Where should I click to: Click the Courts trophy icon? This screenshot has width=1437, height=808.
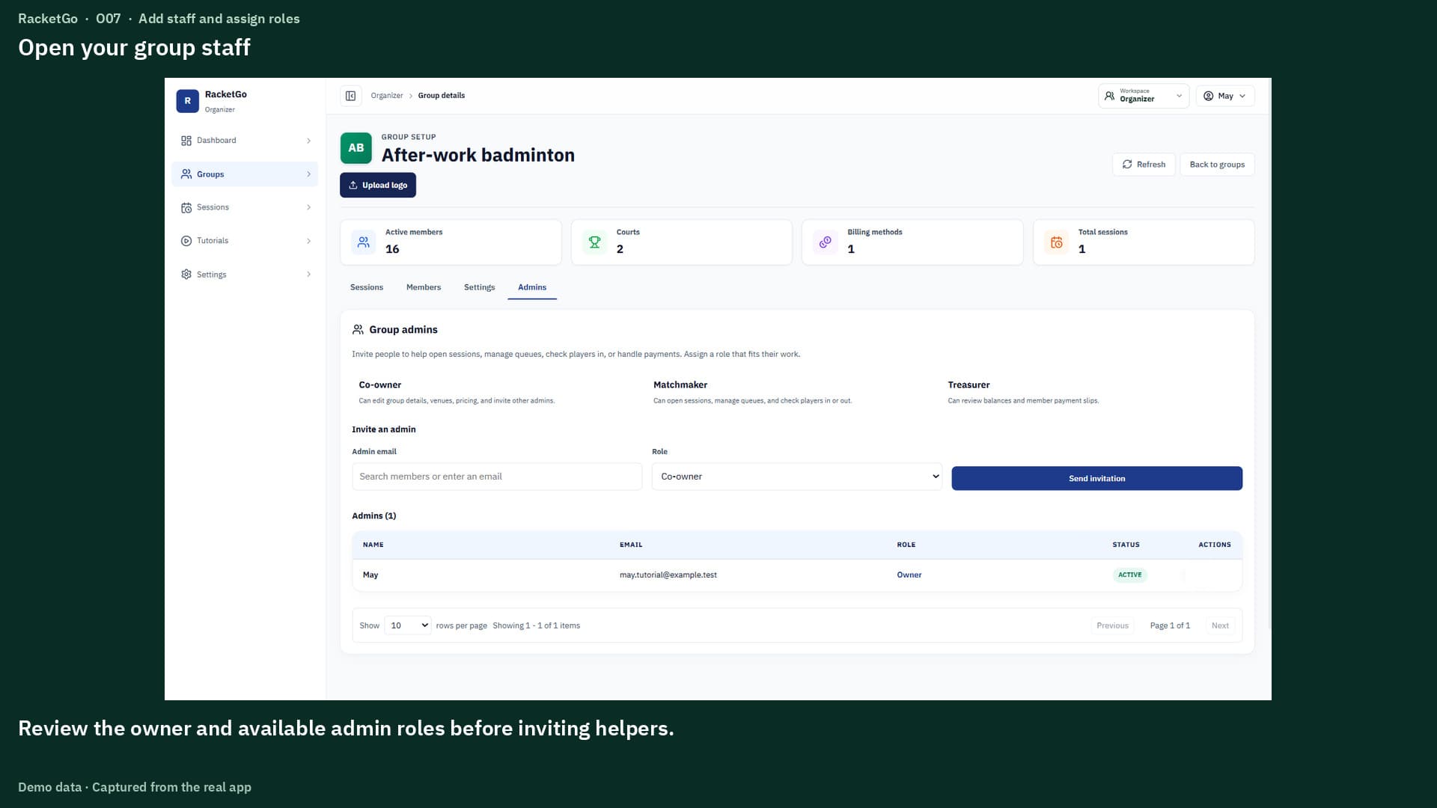click(x=594, y=242)
